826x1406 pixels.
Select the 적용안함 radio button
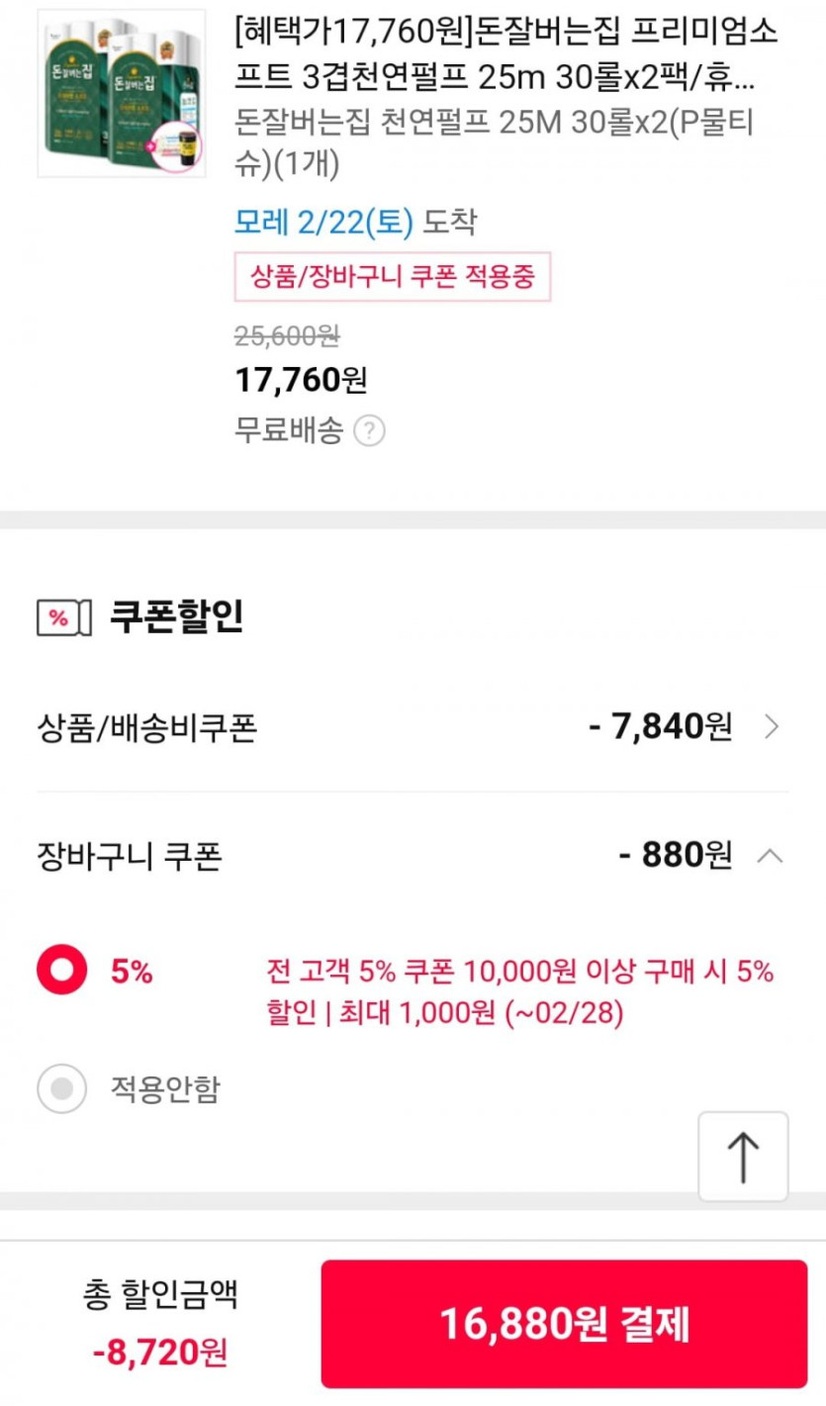(62, 1089)
